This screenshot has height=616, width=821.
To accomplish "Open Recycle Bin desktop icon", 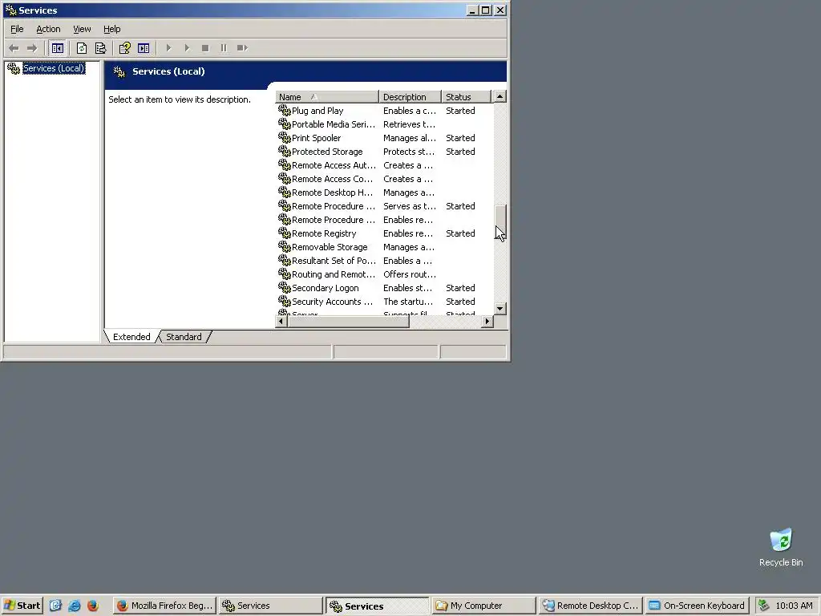I will (781, 548).
